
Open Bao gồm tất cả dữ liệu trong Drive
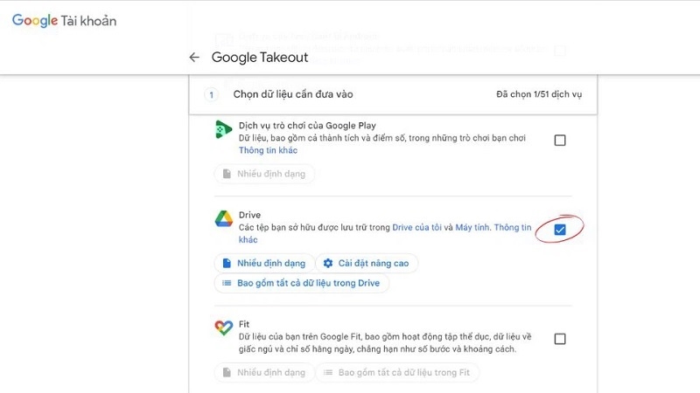click(x=302, y=283)
